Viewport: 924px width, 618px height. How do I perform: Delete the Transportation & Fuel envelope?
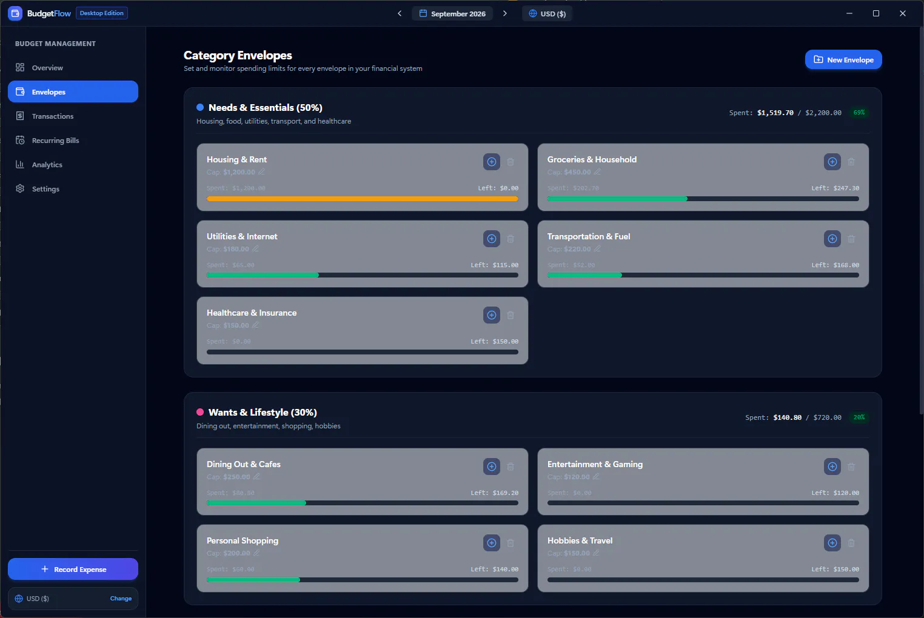point(851,239)
